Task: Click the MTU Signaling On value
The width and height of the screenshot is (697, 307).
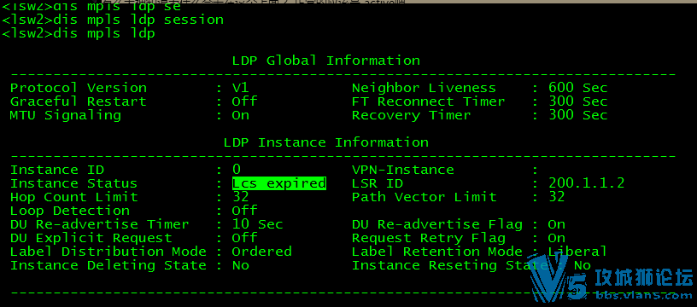Action: (241, 115)
